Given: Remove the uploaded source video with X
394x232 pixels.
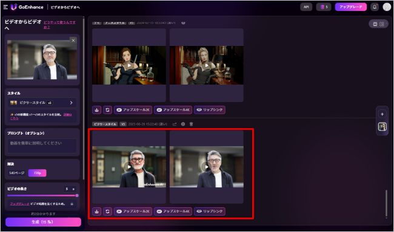Looking at the screenshot, I should [x=73, y=40].
